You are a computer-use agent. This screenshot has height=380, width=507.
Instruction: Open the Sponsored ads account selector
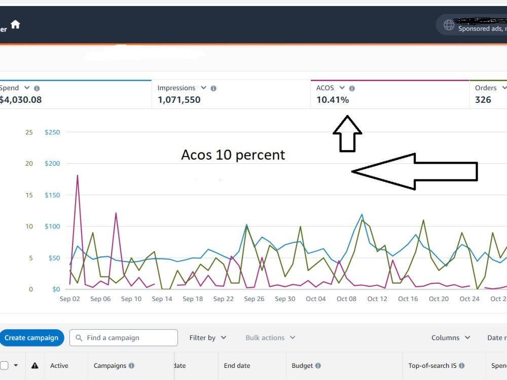pos(472,25)
